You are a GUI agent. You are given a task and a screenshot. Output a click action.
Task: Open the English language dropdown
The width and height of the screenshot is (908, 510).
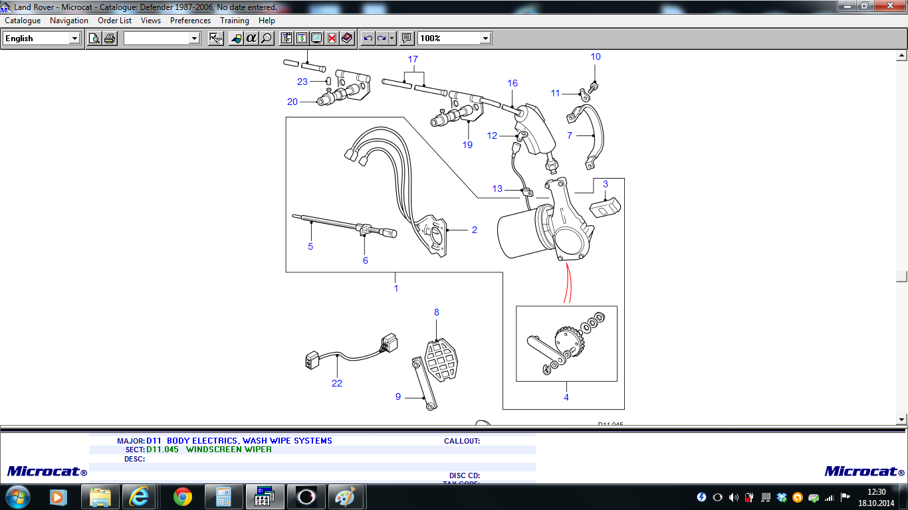click(74, 39)
